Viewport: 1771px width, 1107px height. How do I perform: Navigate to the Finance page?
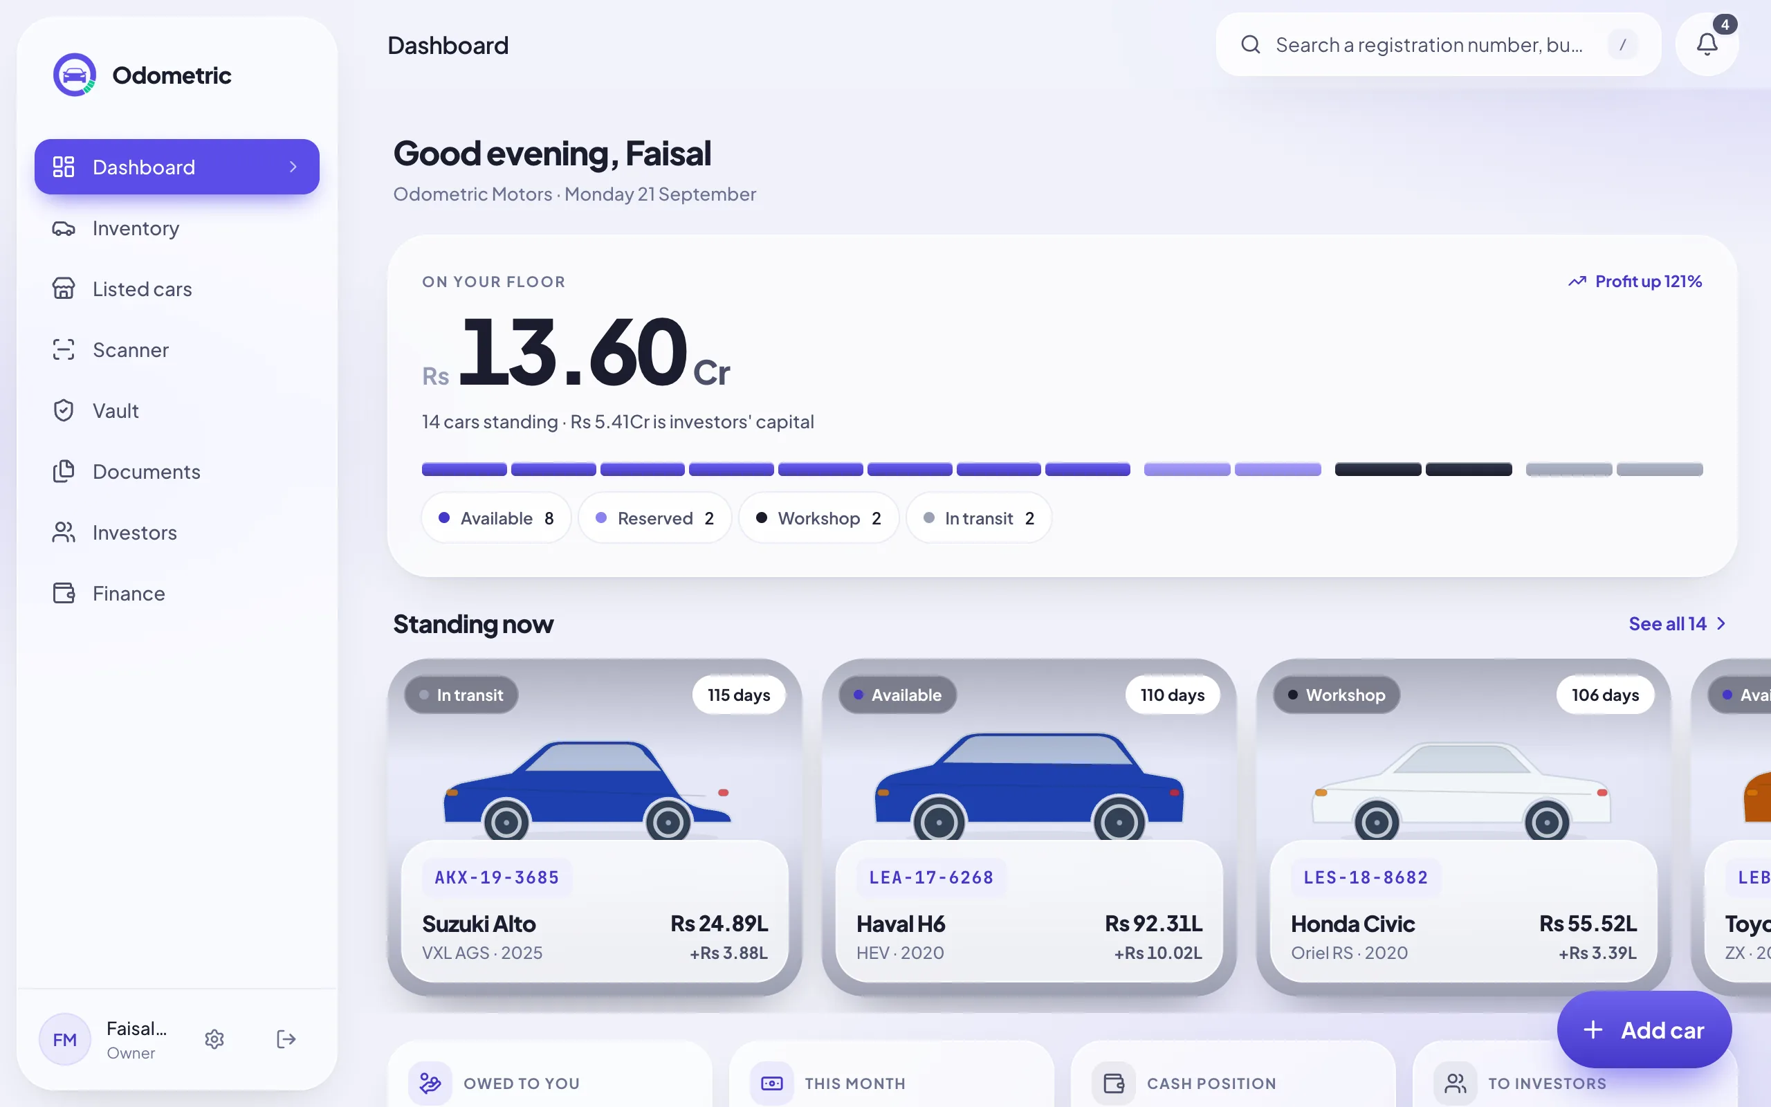177,593
